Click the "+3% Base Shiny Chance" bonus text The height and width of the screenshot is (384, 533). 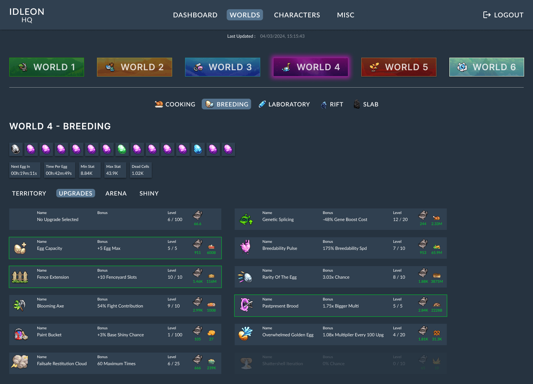point(121,335)
